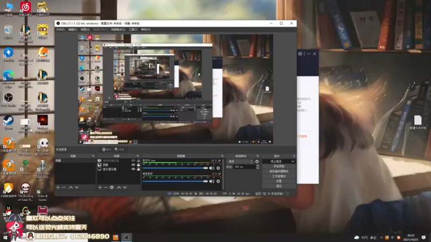Add a new scene with the plus icon

(58, 187)
